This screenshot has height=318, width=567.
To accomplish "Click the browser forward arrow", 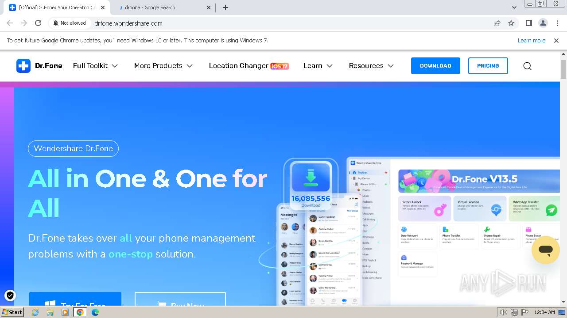I will tap(24, 23).
